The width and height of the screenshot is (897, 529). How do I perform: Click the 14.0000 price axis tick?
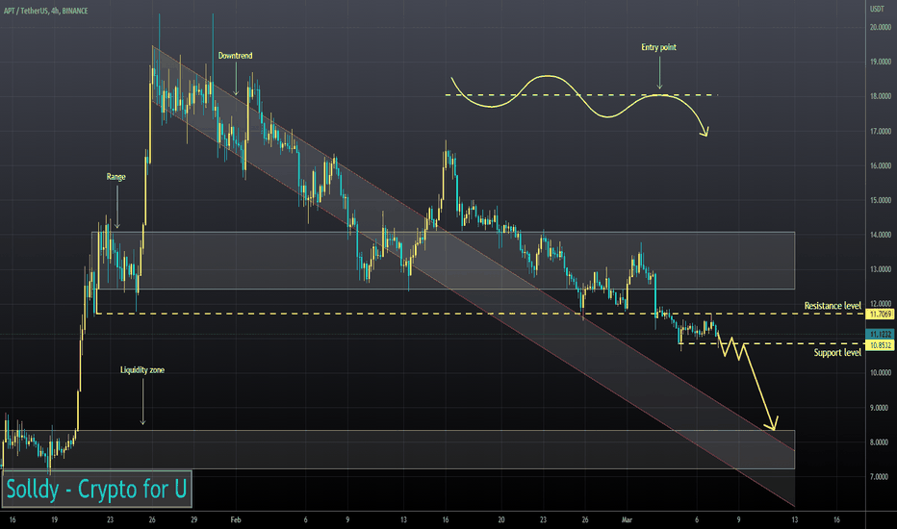[x=881, y=235]
